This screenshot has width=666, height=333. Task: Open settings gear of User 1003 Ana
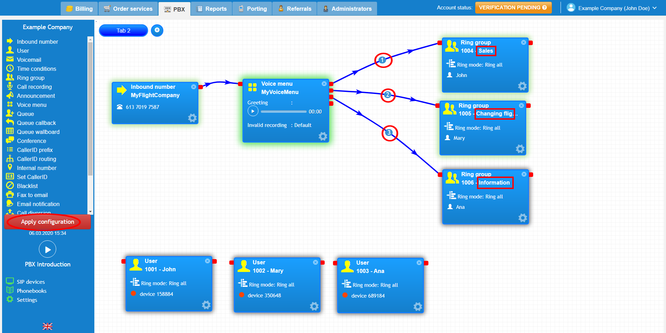pyautogui.click(x=418, y=307)
